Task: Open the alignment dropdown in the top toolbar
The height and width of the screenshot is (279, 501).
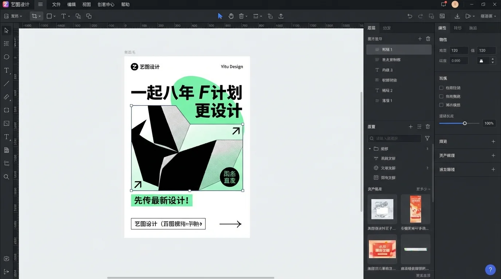Action: point(260,16)
